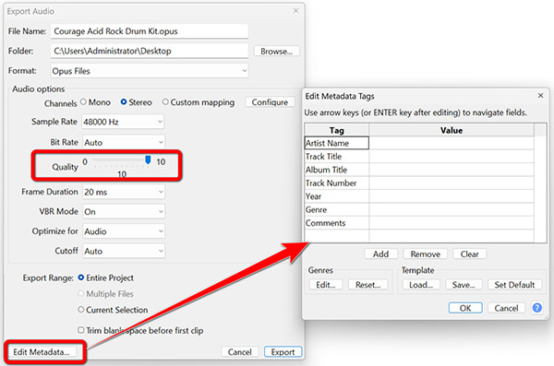
Task: Open the Bit Rate dropdown
Action: tap(124, 142)
